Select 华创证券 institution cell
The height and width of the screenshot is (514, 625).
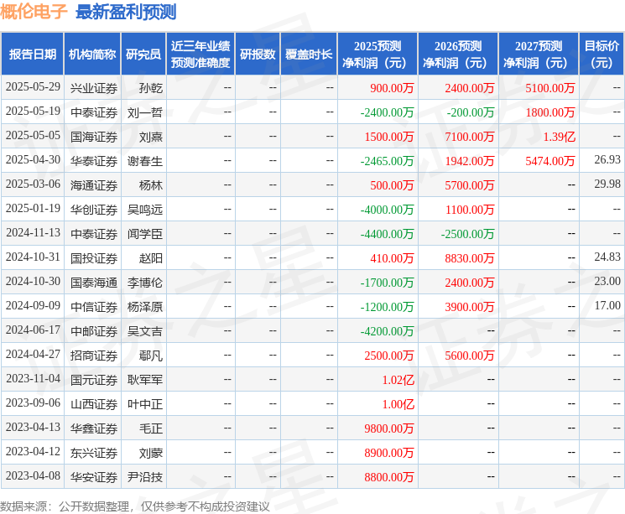tap(94, 209)
